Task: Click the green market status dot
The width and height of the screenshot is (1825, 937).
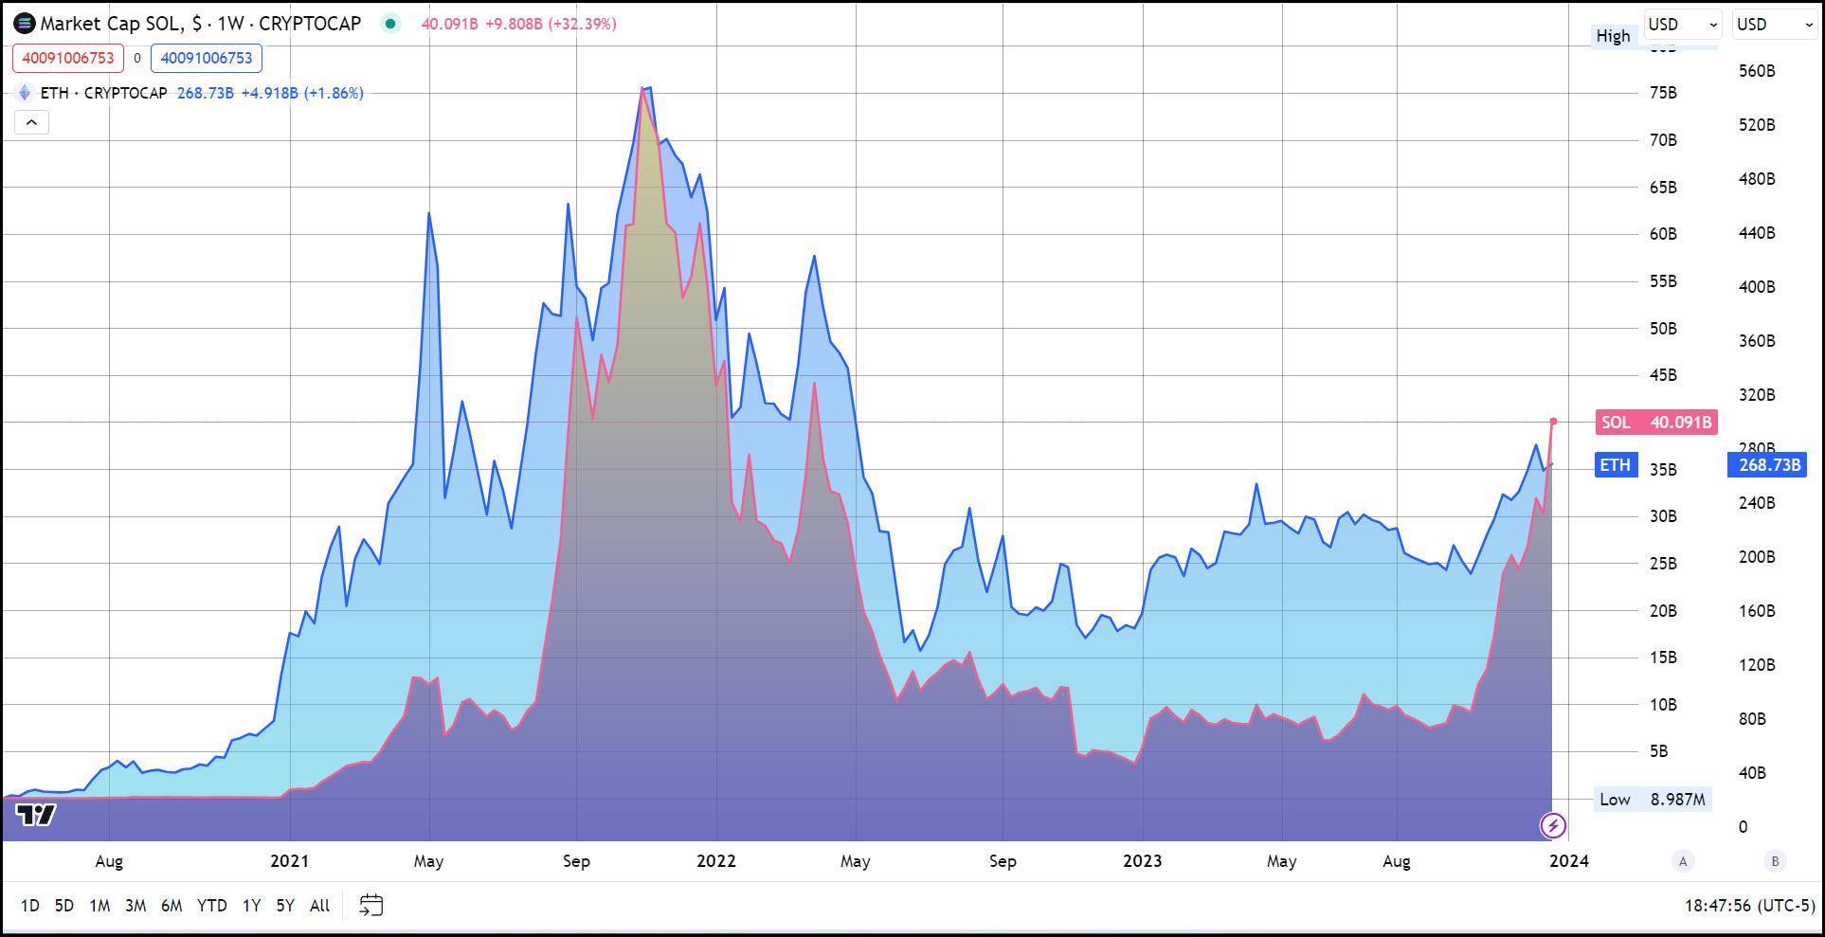Action: (390, 24)
